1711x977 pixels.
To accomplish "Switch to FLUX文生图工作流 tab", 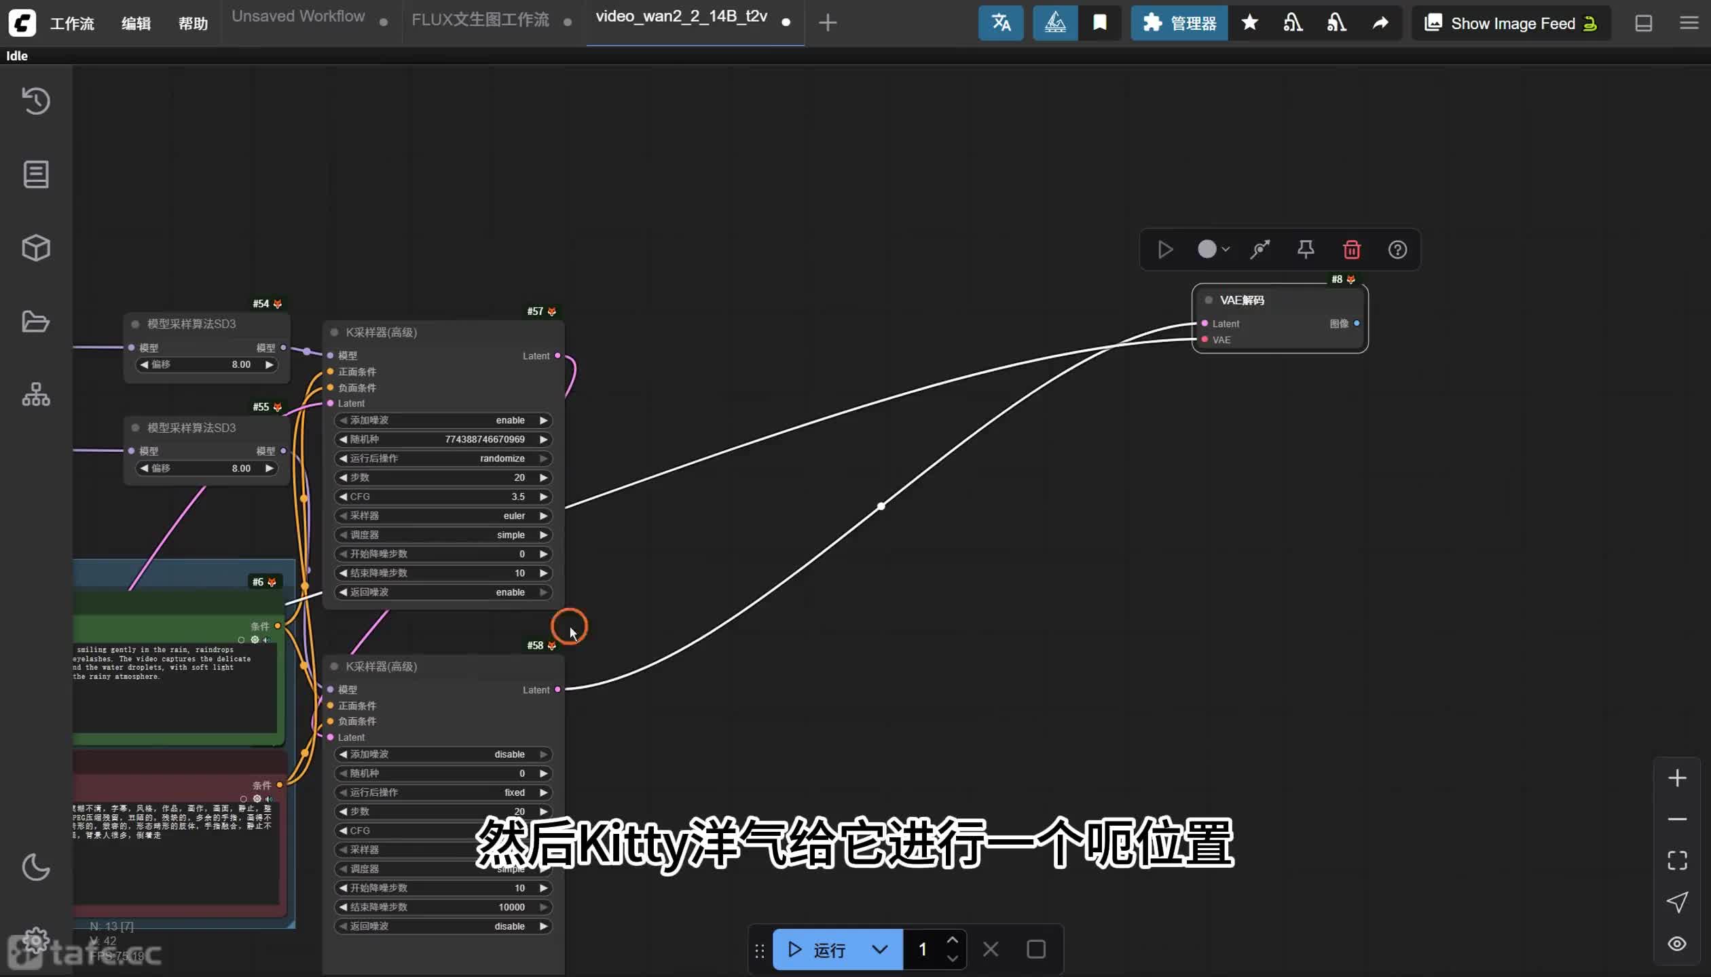I will [x=480, y=19].
